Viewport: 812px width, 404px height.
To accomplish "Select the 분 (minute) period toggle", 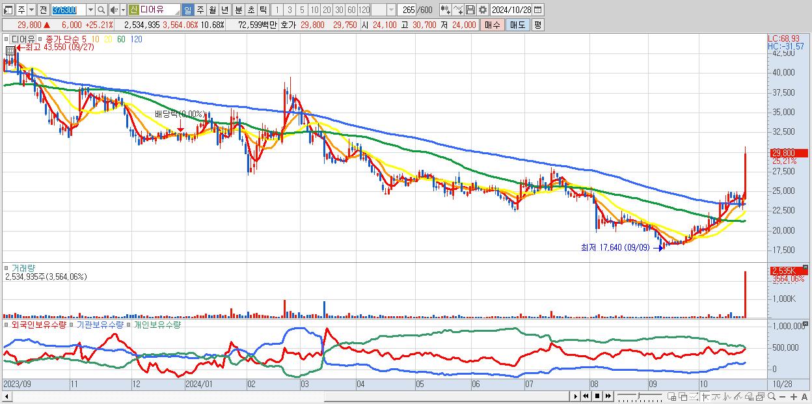I will point(239,10).
